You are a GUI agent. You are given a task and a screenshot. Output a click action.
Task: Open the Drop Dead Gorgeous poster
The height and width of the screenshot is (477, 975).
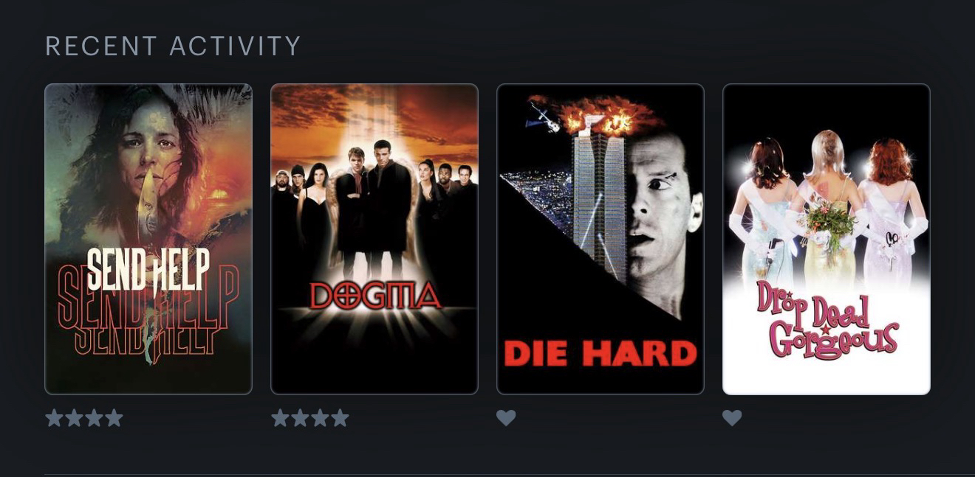[827, 239]
